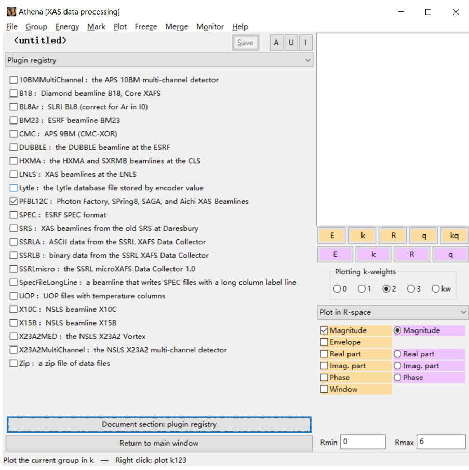Click Return to main window

coord(158,443)
